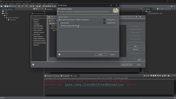
Task: Open java.lang.ClassNotFoundException link in Console
Action: [94, 84]
